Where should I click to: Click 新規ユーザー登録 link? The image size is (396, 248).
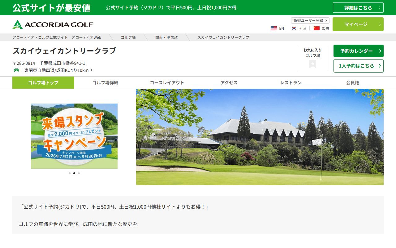coord(310,20)
